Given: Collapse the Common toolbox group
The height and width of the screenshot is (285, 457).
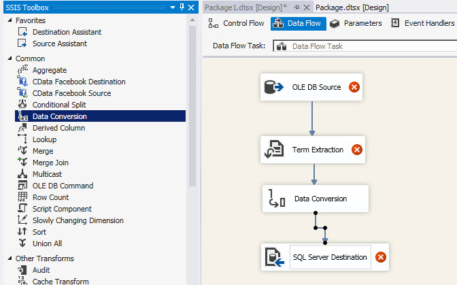Looking at the screenshot, I should pyautogui.click(x=9, y=58).
